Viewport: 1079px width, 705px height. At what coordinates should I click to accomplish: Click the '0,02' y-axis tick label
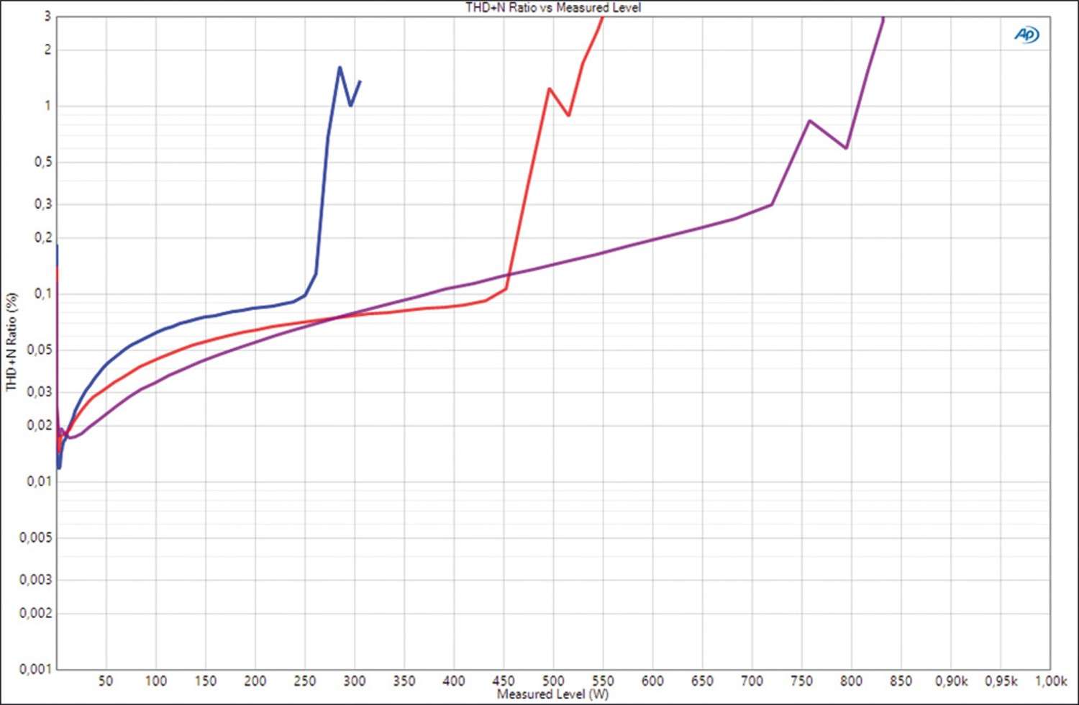pyautogui.click(x=40, y=425)
